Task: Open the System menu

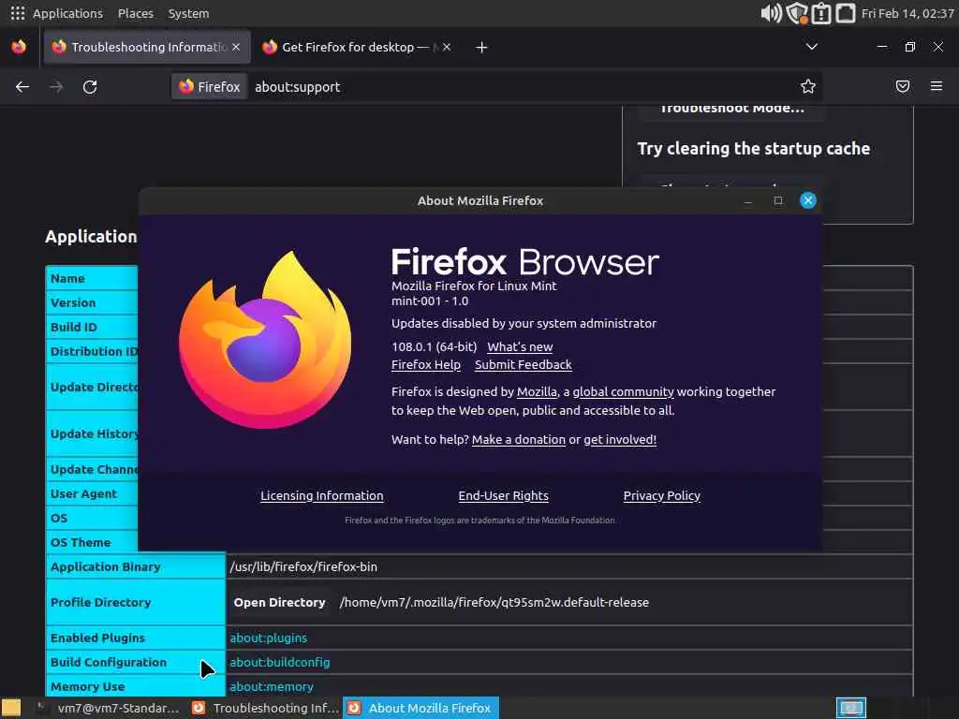Action: tap(188, 13)
